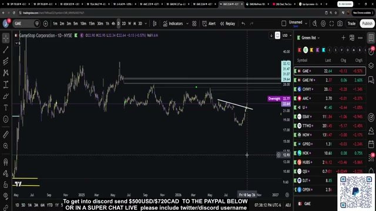Select the W weekly timeframe

point(129,23)
